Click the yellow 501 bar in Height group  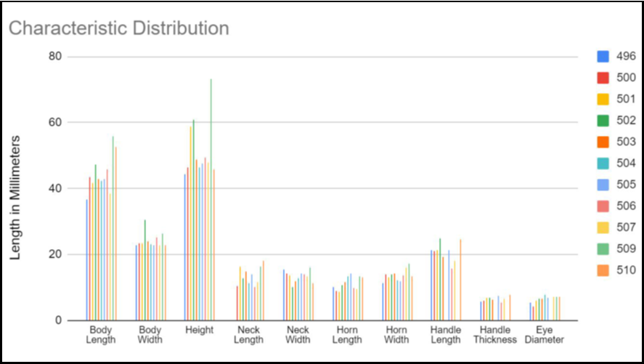[190, 223]
